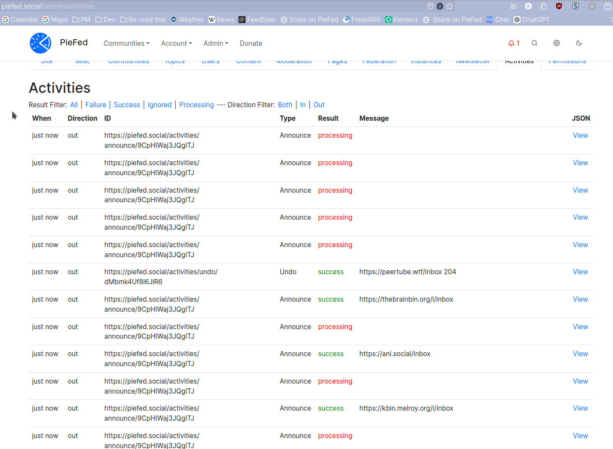Image resolution: width=613 pixels, height=449 pixels.
Task: Open the search magnifier icon
Action: coord(535,43)
